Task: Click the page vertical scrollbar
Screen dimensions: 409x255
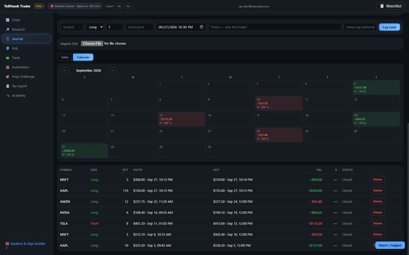Action: [407, 187]
